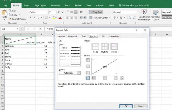The width and height of the screenshot is (172, 110).
Task: Open Protection tab in Format Cells dialog
Action: tap(114, 36)
